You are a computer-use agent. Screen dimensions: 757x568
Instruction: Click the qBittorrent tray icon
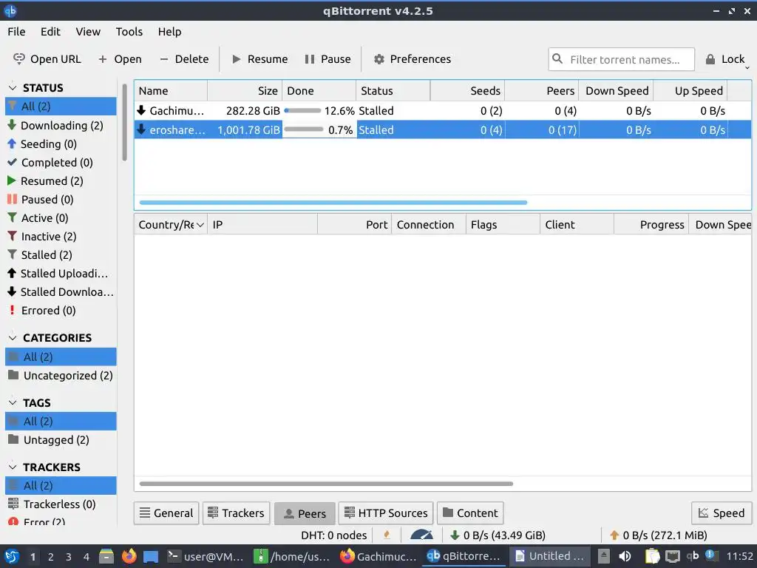[x=693, y=556]
